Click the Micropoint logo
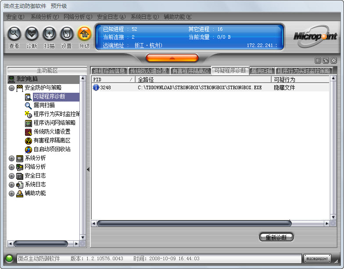 point(315,36)
